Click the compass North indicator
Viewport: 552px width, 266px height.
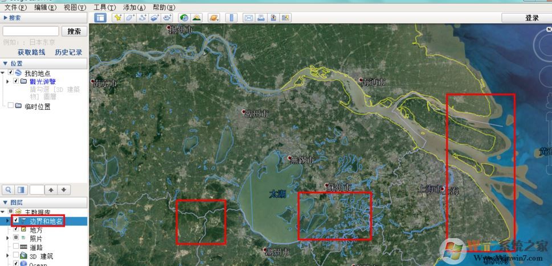[549, 30]
